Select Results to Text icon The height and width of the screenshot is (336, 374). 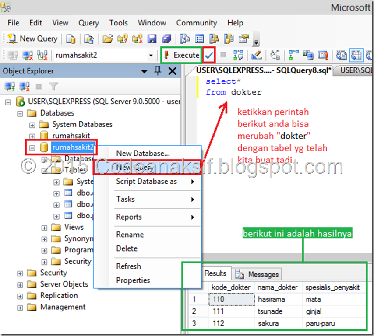341,55
